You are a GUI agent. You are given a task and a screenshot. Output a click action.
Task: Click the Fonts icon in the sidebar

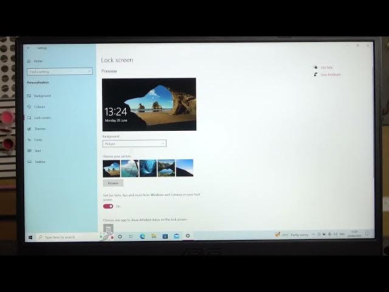[x=29, y=139]
